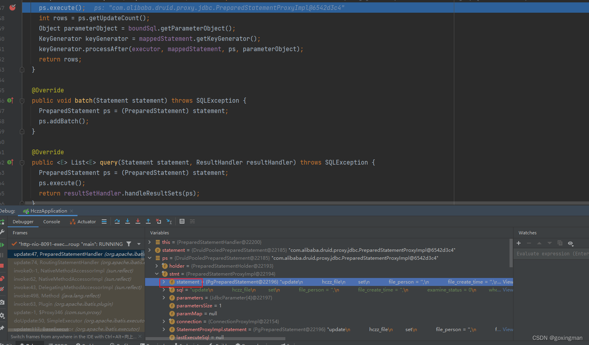Select the 'parametersSize = 1' variable row
This screenshot has height=345, width=589.
tap(329, 306)
